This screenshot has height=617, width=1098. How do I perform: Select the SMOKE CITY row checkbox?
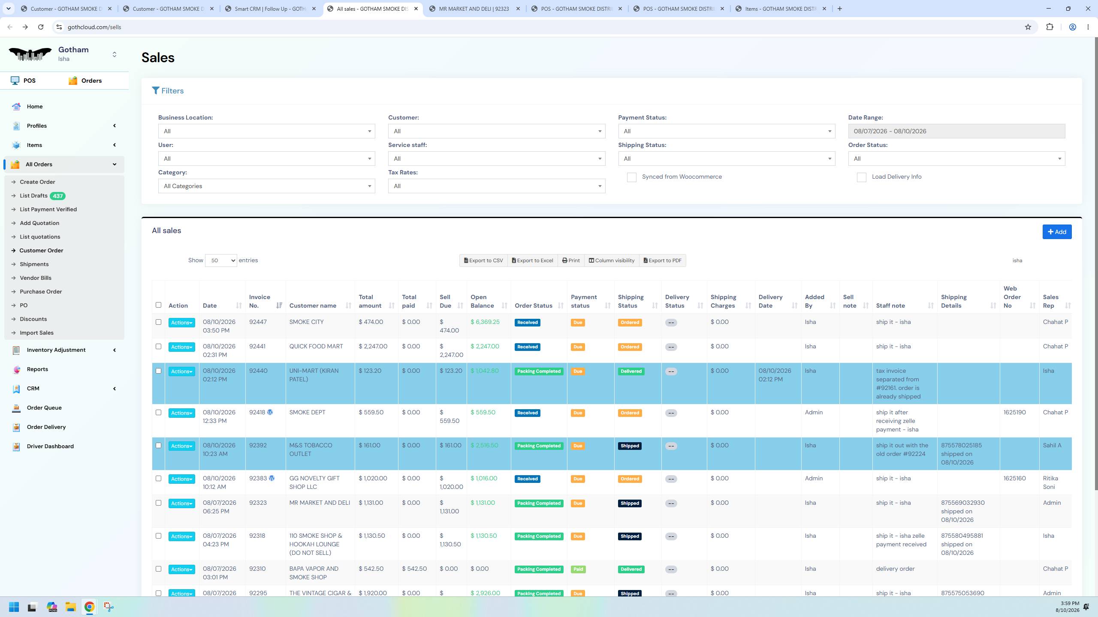point(158,322)
